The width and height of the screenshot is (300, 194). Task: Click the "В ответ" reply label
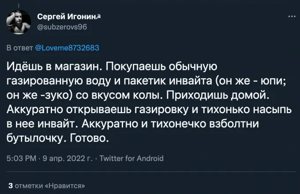tap(17, 48)
